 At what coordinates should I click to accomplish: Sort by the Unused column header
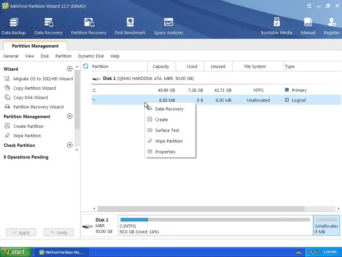click(218, 66)
